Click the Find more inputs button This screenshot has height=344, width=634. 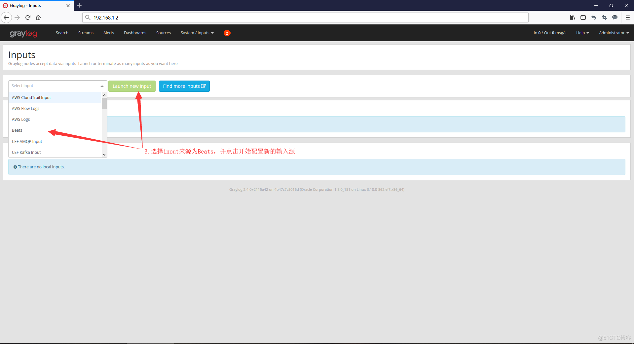(184, 86)
